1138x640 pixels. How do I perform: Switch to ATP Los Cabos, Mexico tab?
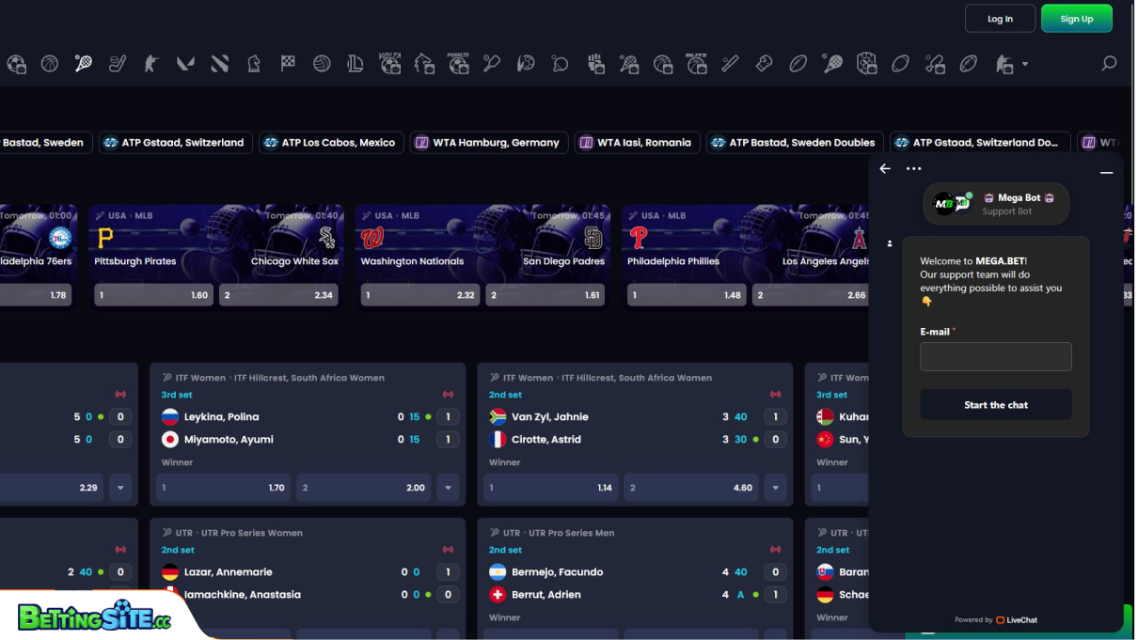click(331, 143)
